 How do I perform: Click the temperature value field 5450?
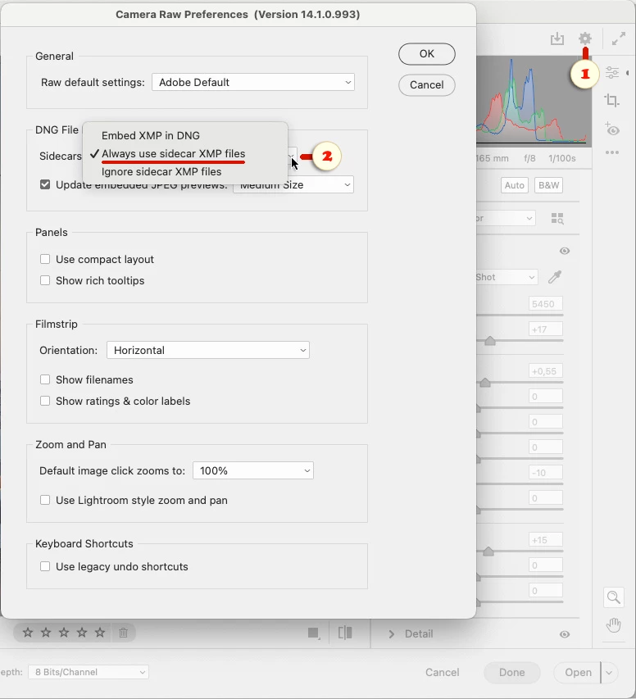point(546,303)
